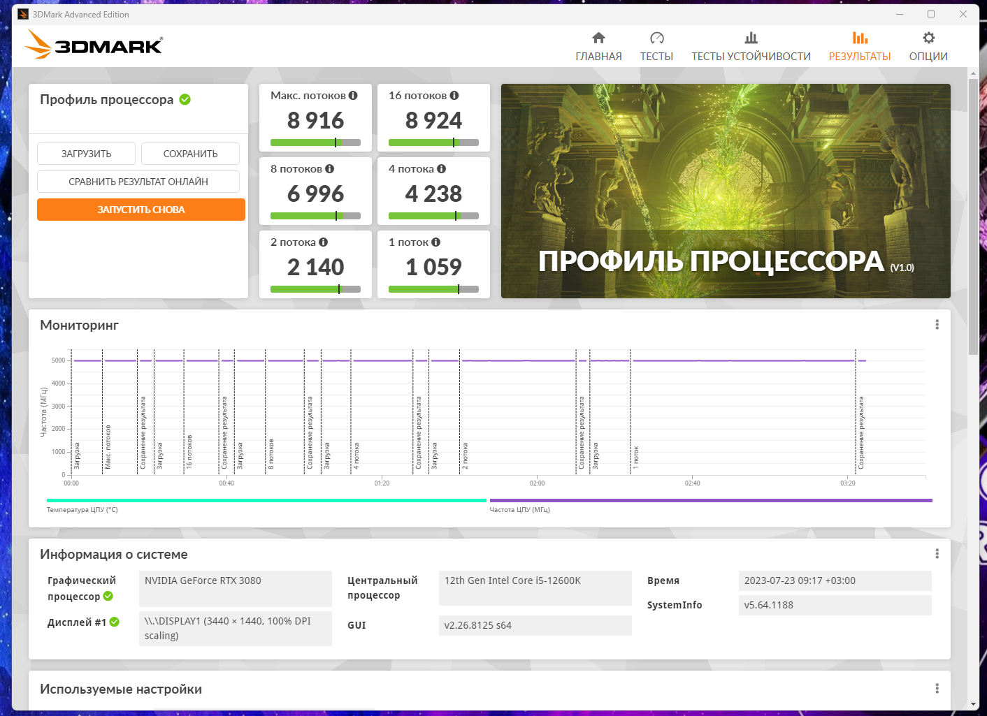Screen dimensions: 987x716
Task: Click the СОХРАНИТЬ button
Action: click(x=190, y=154)
